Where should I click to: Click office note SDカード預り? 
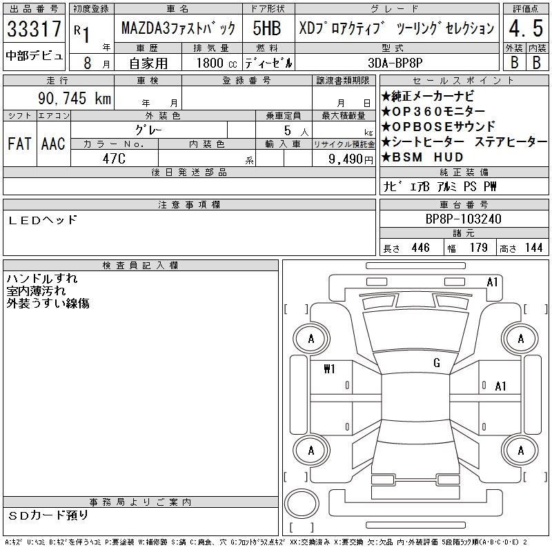[48, 515]
